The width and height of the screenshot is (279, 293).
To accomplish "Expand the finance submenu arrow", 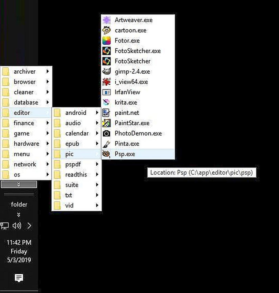I will click(48, 123).
